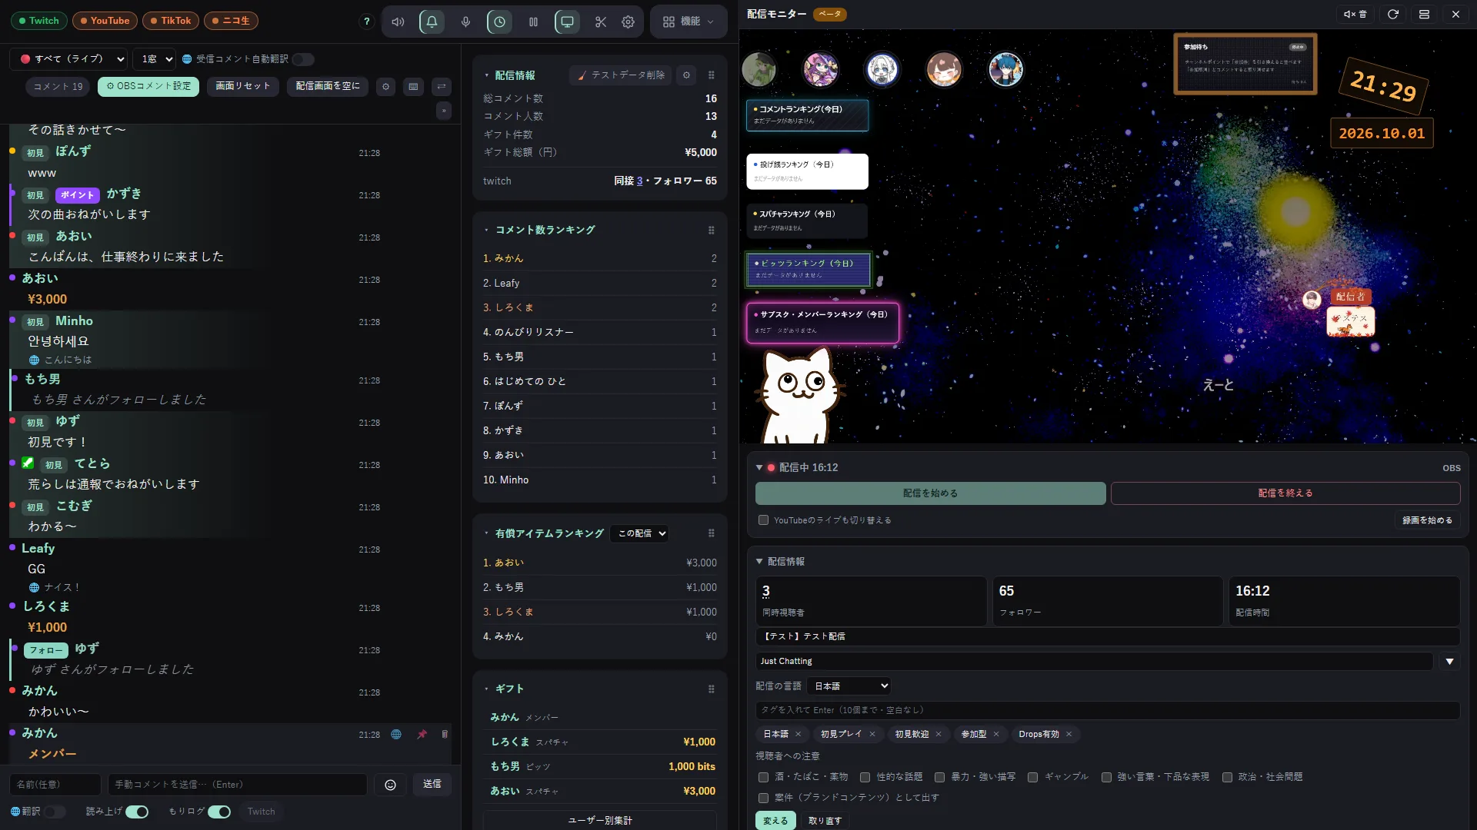
Task: Click the layout rows icon in 配信モニター header
Action: [1424, 14]
